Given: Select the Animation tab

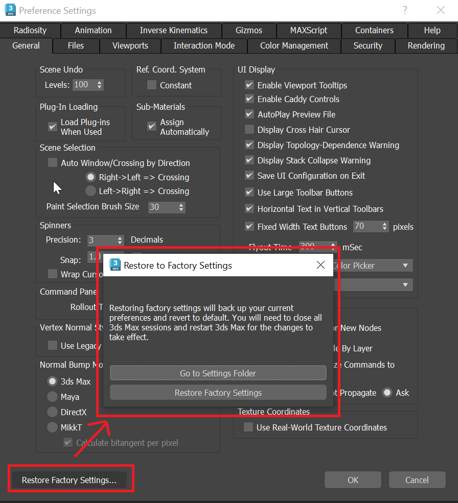Looking at the screenshot, I should tap(93, 30).
